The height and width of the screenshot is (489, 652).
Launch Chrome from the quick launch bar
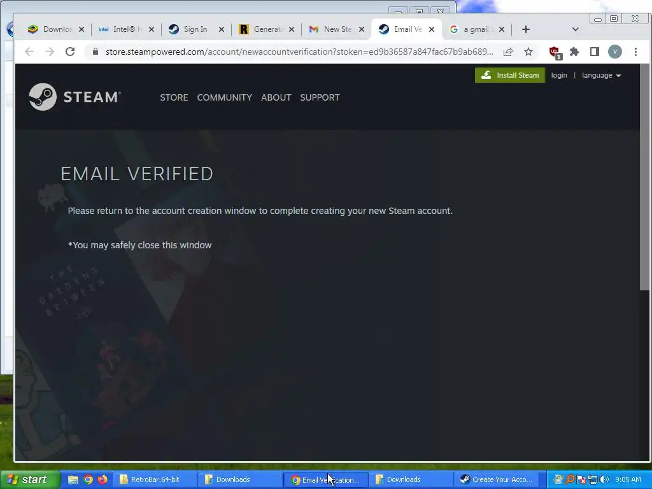[x=88, y=479]
